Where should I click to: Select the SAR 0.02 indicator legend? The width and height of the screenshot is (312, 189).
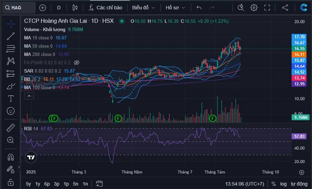pos(49,71)
